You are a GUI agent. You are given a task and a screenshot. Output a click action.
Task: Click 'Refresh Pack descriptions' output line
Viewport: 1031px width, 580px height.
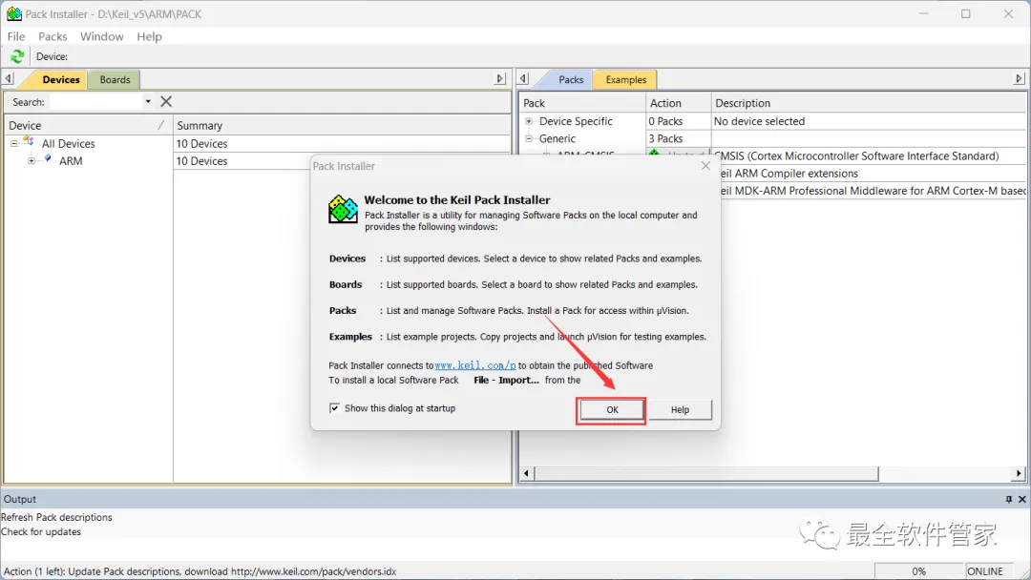click(56, 517)
